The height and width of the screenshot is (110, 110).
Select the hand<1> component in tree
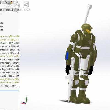click(9, 56)
